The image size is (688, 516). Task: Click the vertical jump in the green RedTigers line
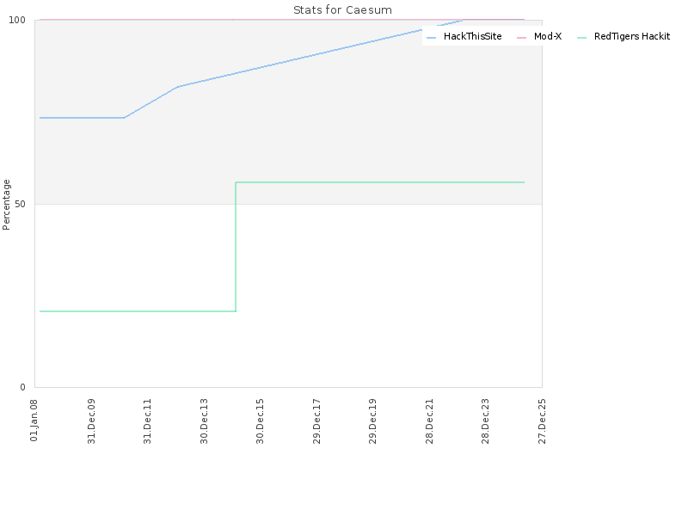236,247
